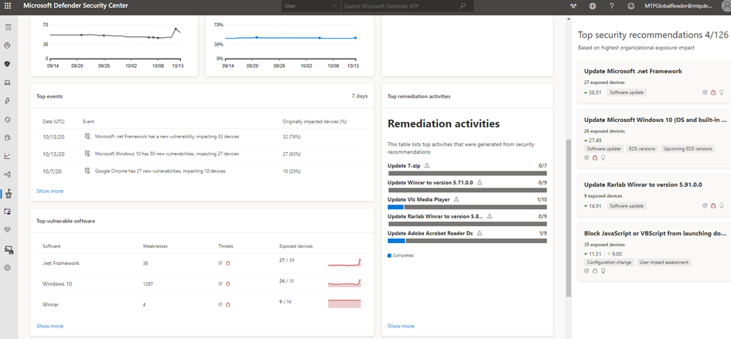Screen dimensions: 731x339
Task: Click the .net Framework exposed devices sparkline
Action: (x=344, y=263)
